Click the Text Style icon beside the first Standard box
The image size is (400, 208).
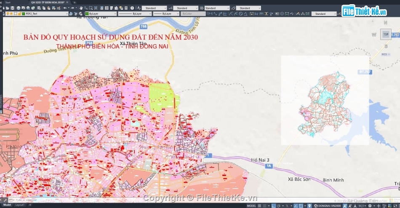coord(139,8)
